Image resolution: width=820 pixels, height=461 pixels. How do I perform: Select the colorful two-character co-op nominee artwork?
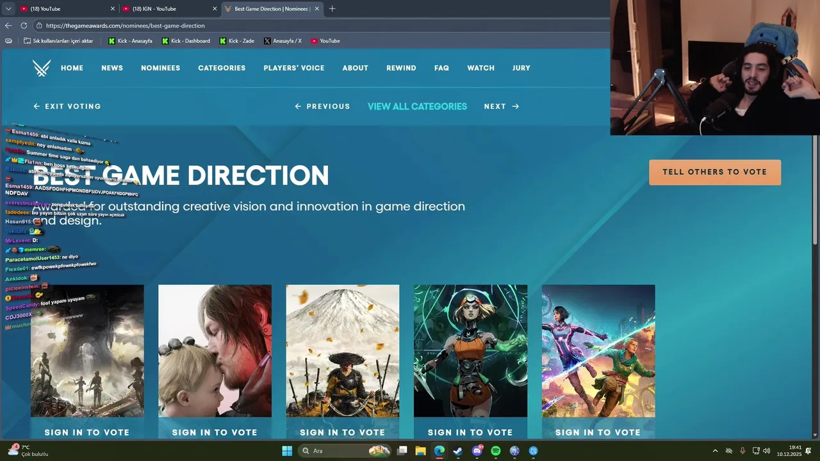point(598,351)
